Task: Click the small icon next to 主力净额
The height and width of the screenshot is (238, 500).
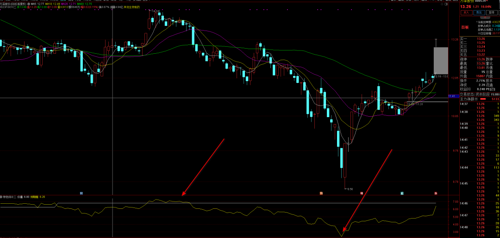Action: tap(476, 99)
